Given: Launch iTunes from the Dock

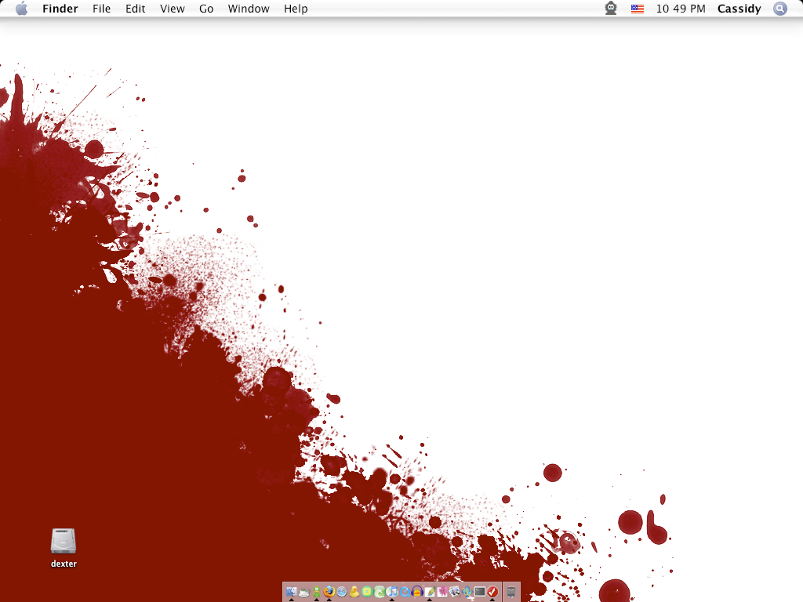Looking at the screenshot, I should pos(392,592).
